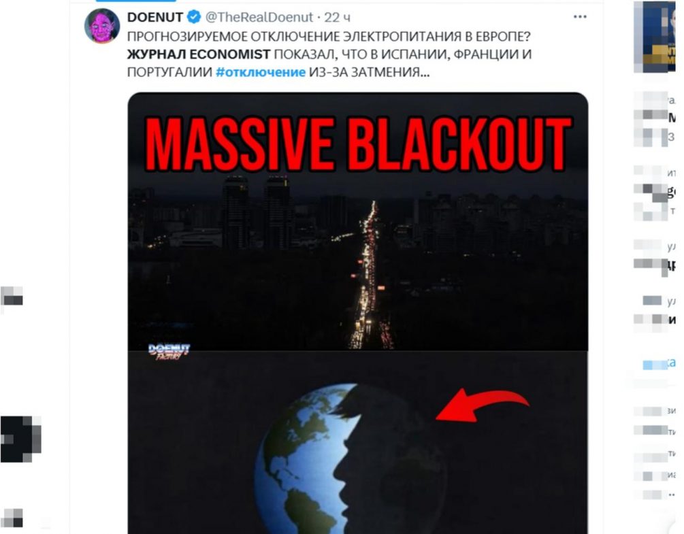The height and width of the screenshot is (534, 684).
Task: Click the blue verified badge beside DOENUT
Action: [x=193, y=16]
